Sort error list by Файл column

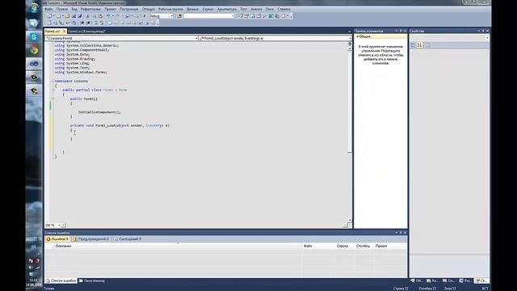point(319,246)
